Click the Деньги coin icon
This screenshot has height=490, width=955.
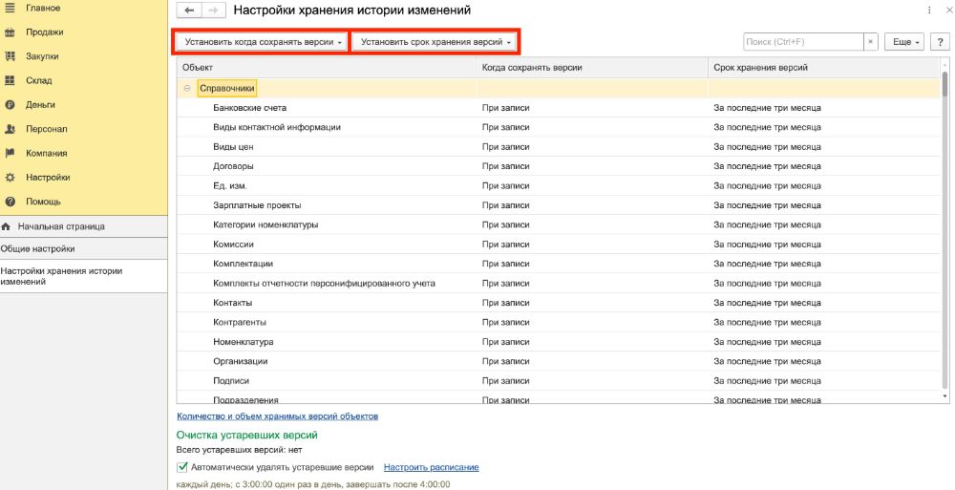click(x=10, y=105)
